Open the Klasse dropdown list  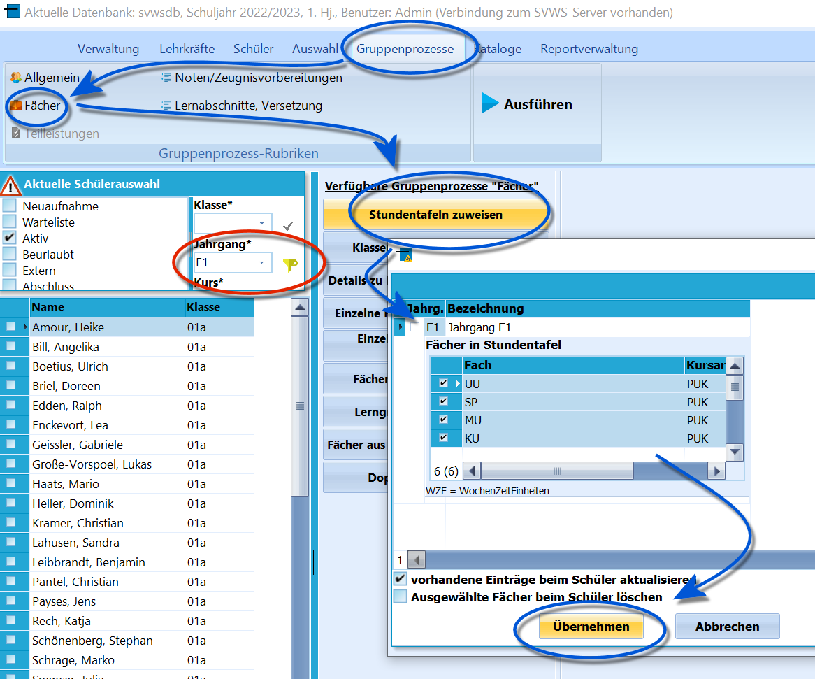[x=261, y=223]
